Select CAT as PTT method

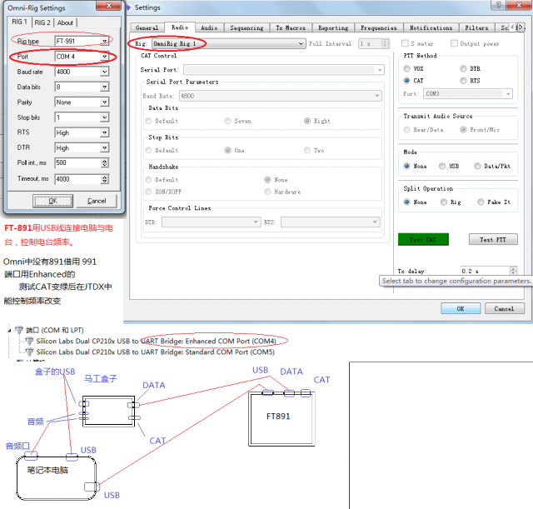click(x=407, y=81)
